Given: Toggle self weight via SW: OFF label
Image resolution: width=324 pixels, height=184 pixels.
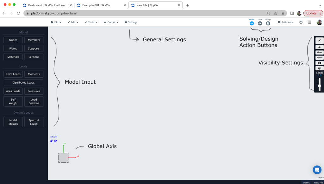Looking at the screenshot, I should [54, 137].
